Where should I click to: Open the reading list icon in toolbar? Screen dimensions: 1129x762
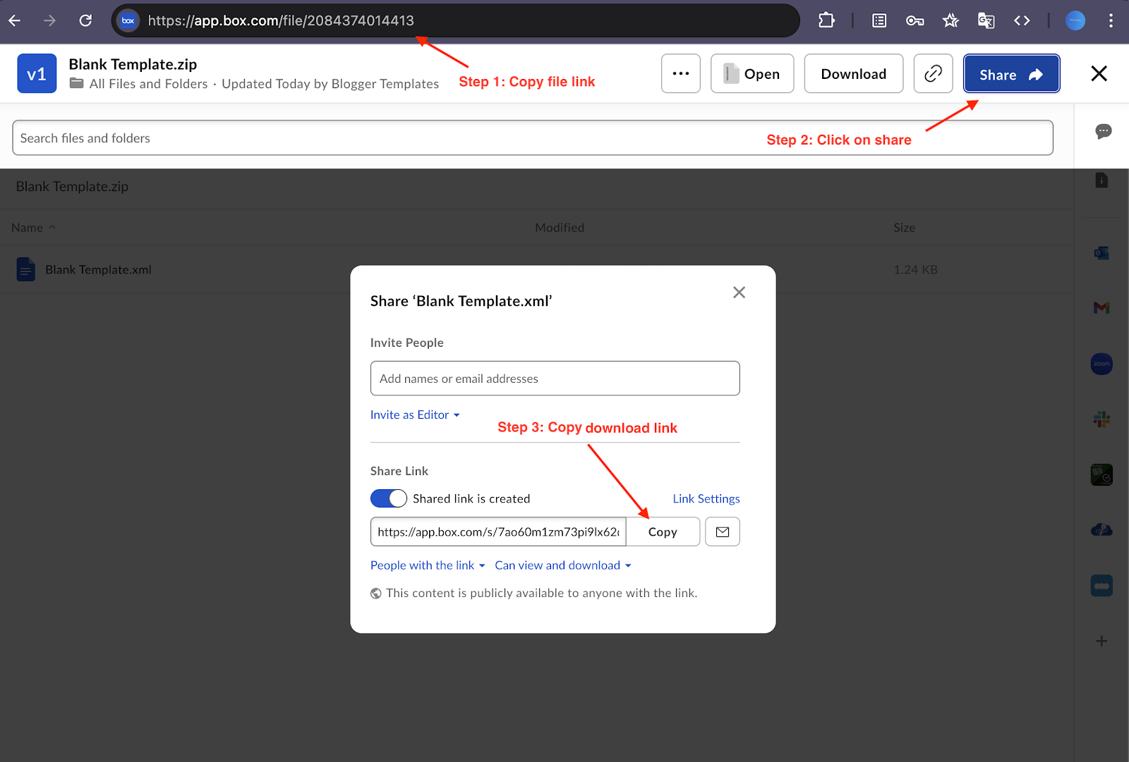tap(879, 20)
